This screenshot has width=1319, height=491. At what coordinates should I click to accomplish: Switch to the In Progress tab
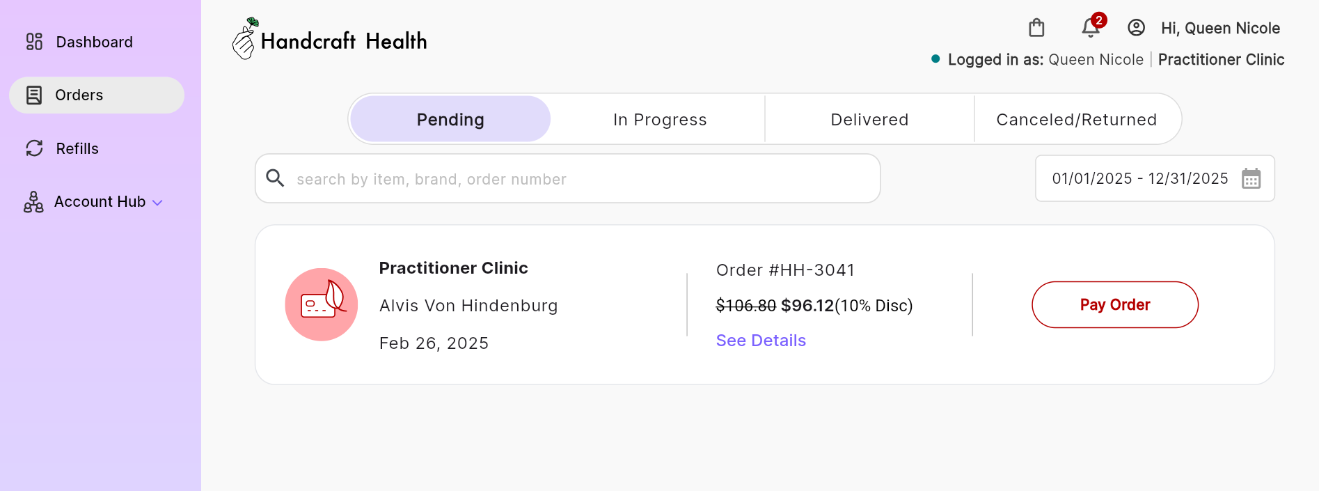(659, 119)
